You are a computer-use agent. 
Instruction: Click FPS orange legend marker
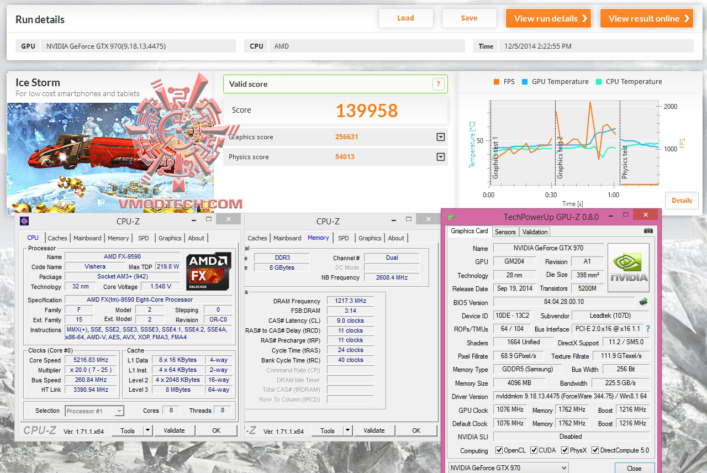[x=496, y=81]
